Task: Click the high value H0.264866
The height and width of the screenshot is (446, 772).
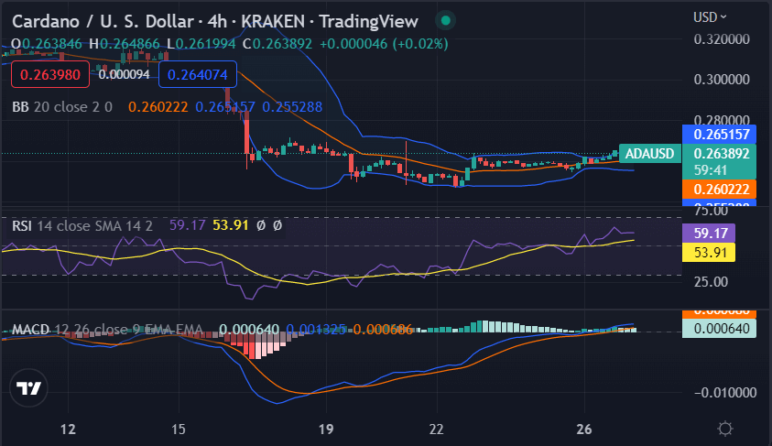Action: click(125, 44)
